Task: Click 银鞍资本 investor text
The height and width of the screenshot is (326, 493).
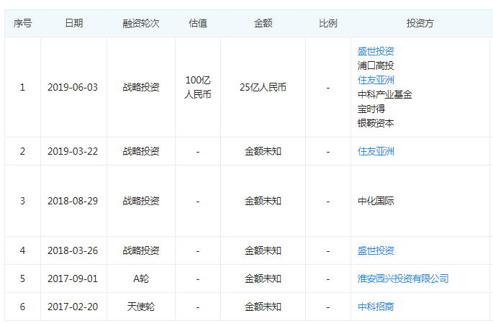Action: (x=376, y=124)
